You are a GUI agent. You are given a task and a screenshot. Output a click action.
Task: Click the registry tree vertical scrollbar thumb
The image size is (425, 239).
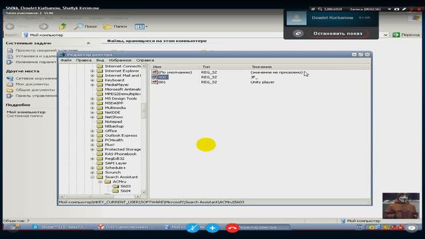click(x=143, y=110)
